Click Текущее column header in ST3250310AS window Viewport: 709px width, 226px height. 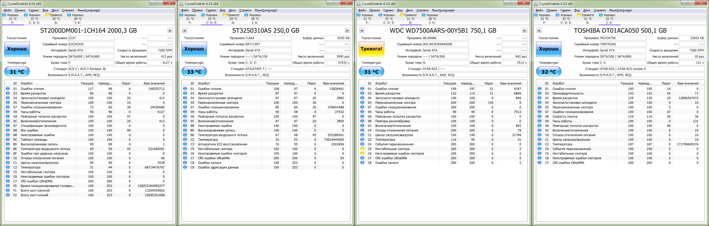click(271, 83)
